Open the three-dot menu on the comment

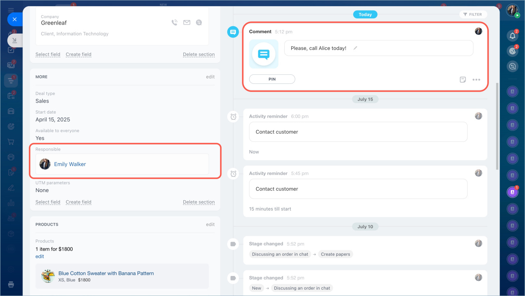476,80
